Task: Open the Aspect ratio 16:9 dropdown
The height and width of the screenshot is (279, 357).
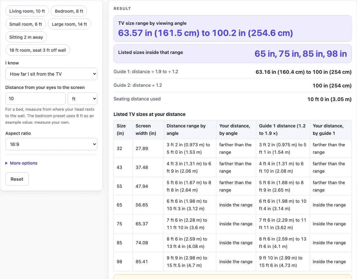Action: point(51,144)
